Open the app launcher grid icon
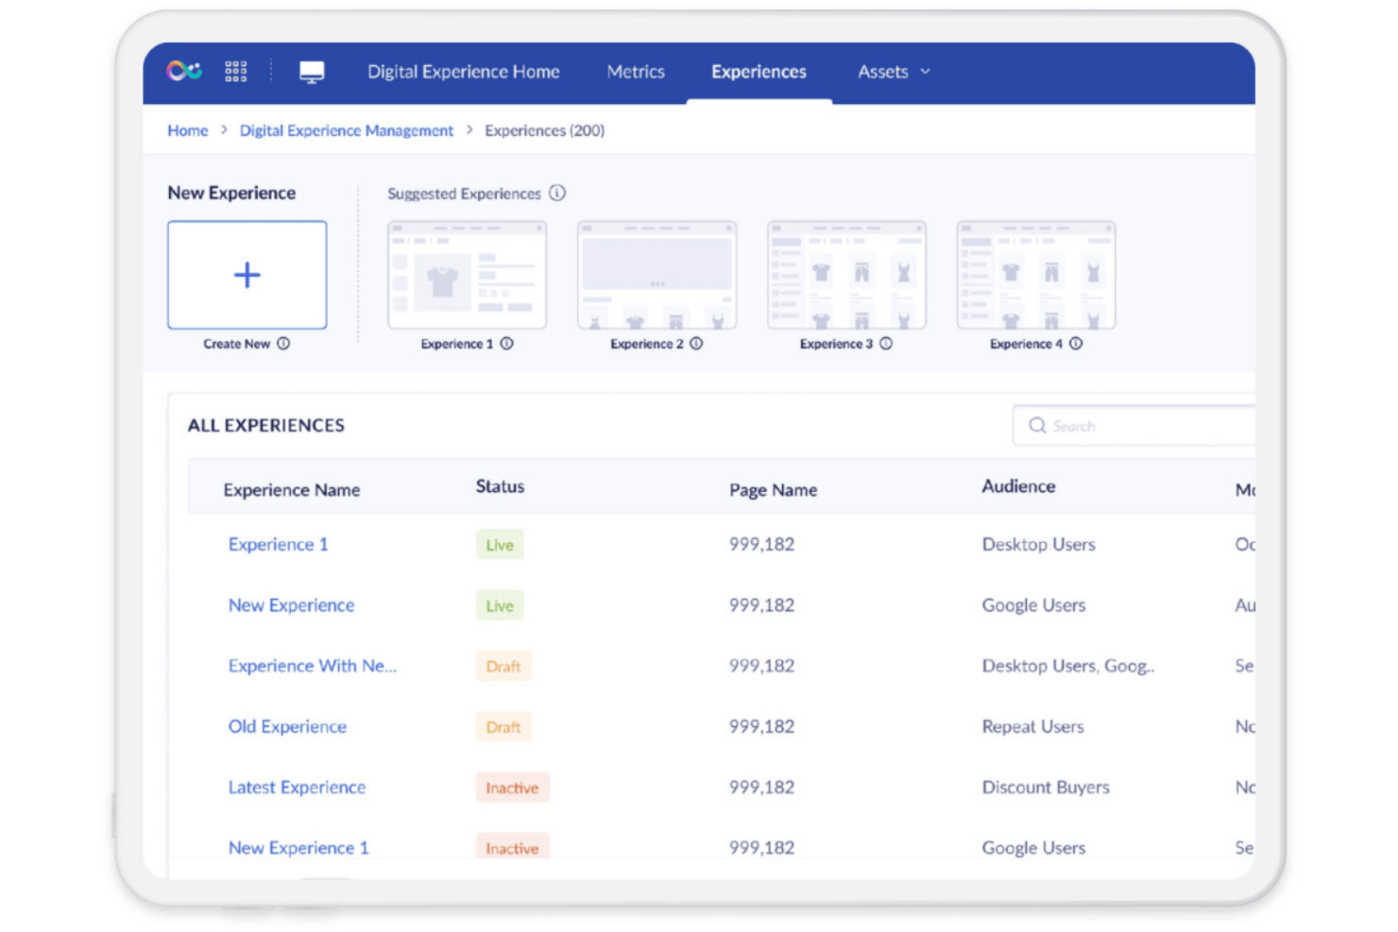The height and width of the screenshot is (932, 1398). (x=235, y=71)
